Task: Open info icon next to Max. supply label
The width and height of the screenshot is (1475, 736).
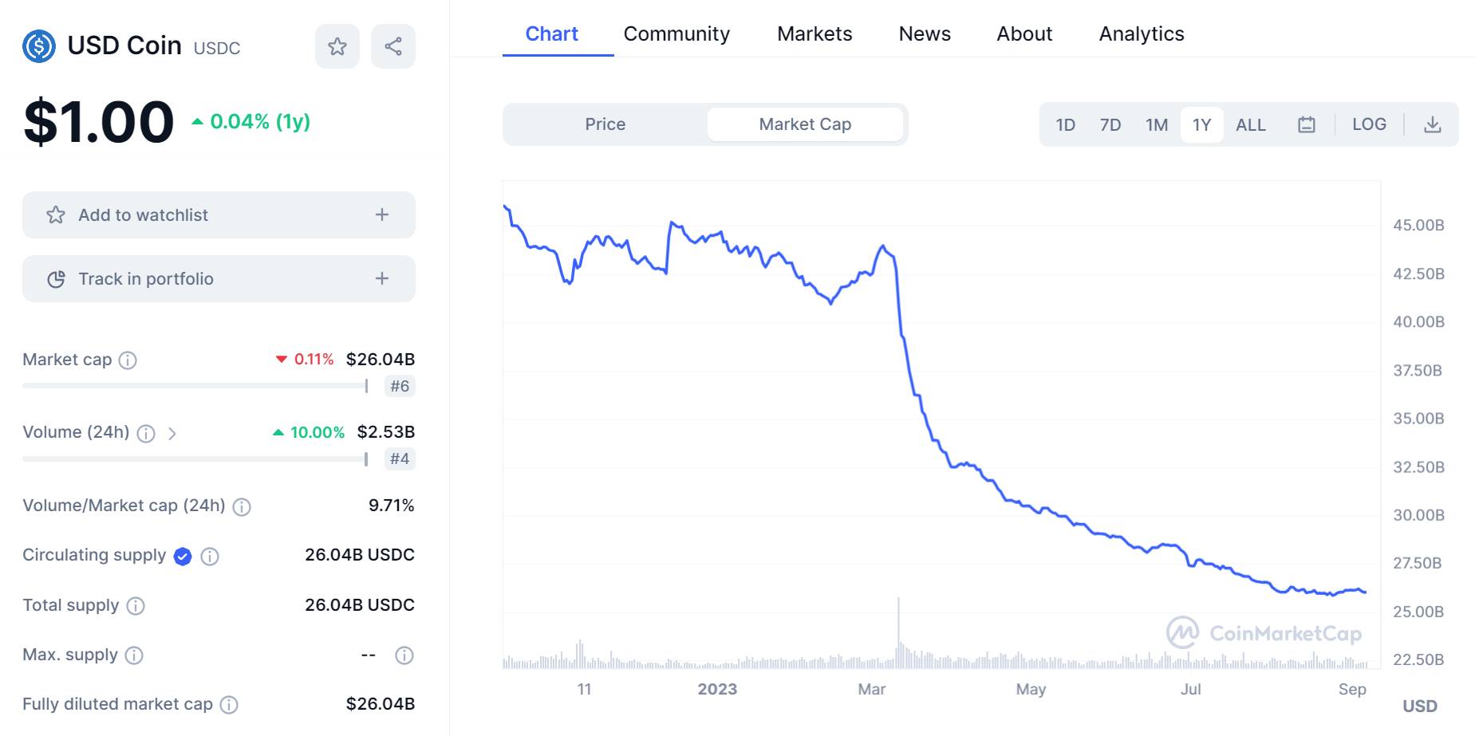Action: [x=134, y=655]
